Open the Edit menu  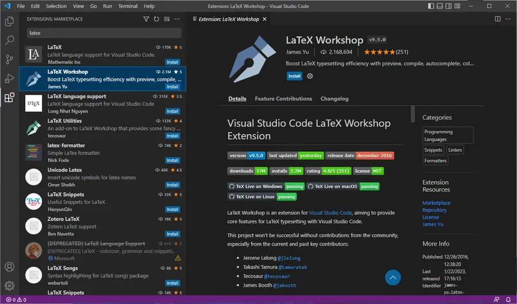[35, 6]
